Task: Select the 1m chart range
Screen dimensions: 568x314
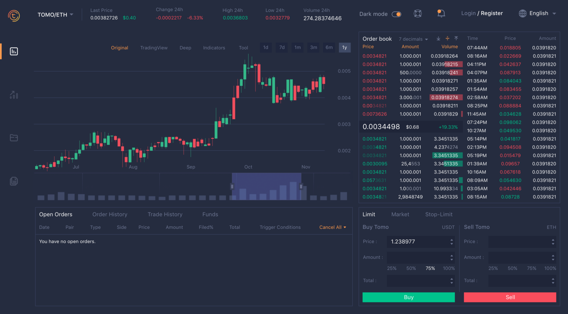Action: (297, 48)
